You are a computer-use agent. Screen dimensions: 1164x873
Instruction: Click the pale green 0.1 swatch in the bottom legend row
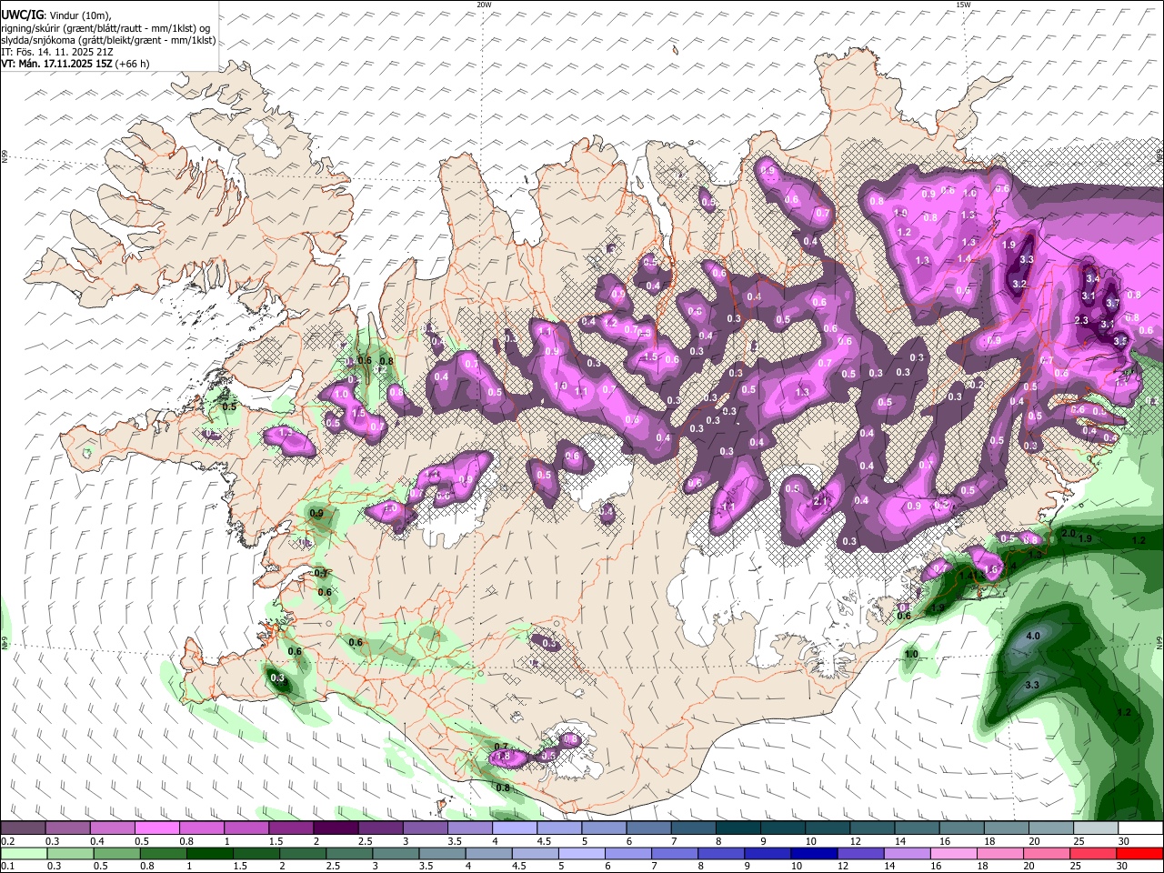click(x=24, y=854)
